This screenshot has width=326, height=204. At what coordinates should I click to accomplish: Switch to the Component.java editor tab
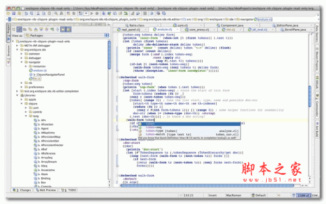(231, 25)
